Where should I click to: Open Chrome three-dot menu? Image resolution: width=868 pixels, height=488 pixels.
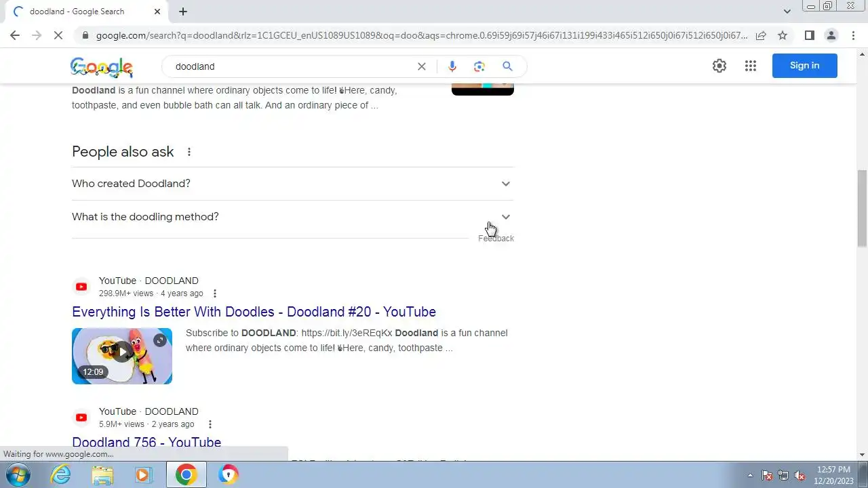point(853,35)
